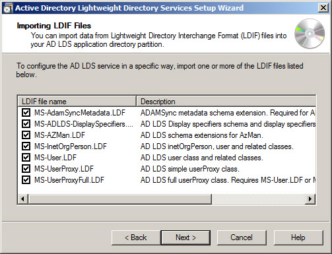Select the MS-InetOrgPerson.LDF row description
This screenshot has width=332, height=254.
tap(217, 146)
